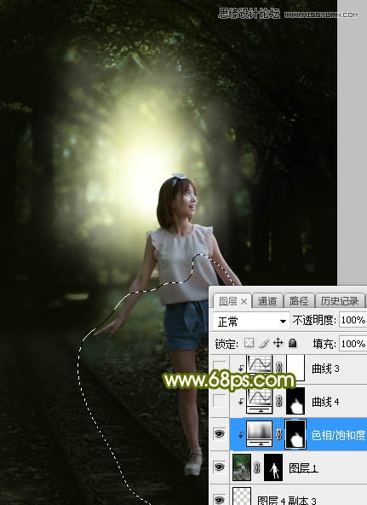367x505 pixels.
Task: Select the 图层 4 副本 3 transparent thumbnail
Action: (242, 496)
